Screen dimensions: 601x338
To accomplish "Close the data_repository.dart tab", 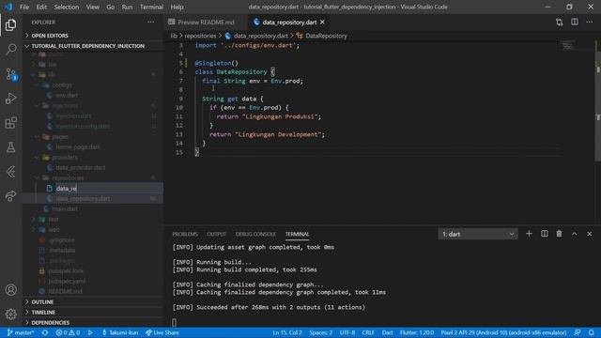I will pyautogui.click(x=322, y=23).
